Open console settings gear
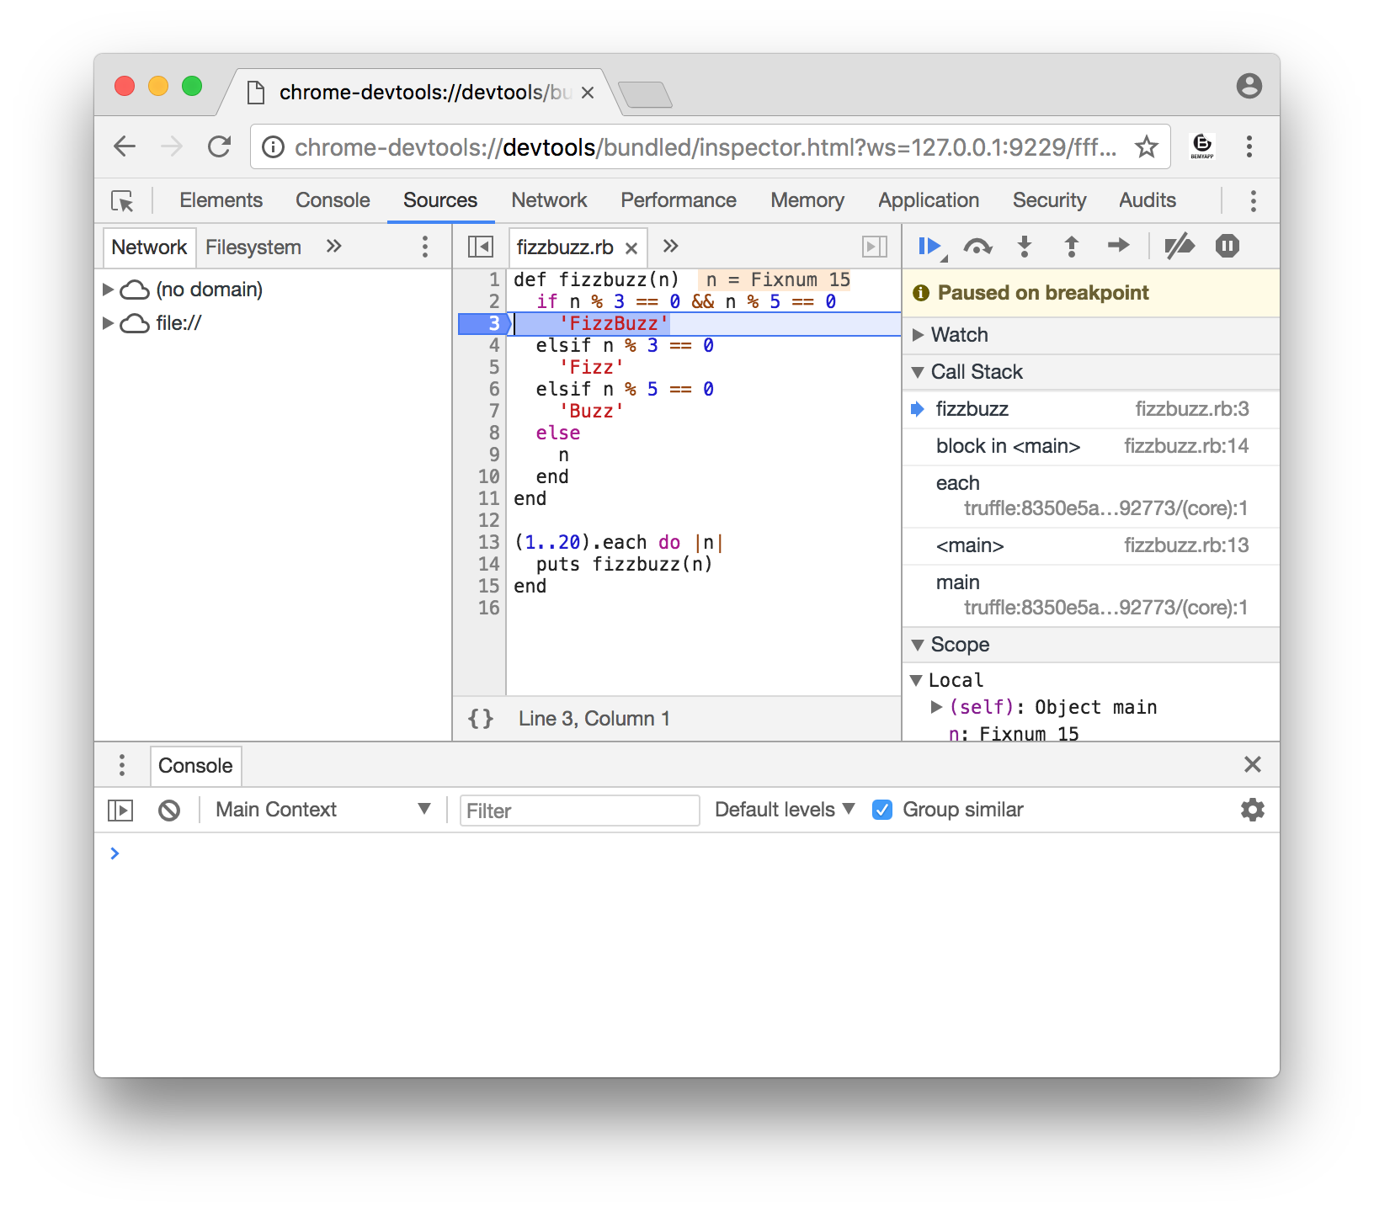Screen dimensions: 1374x1212 pyautogui.click(x=1252, y=810)
